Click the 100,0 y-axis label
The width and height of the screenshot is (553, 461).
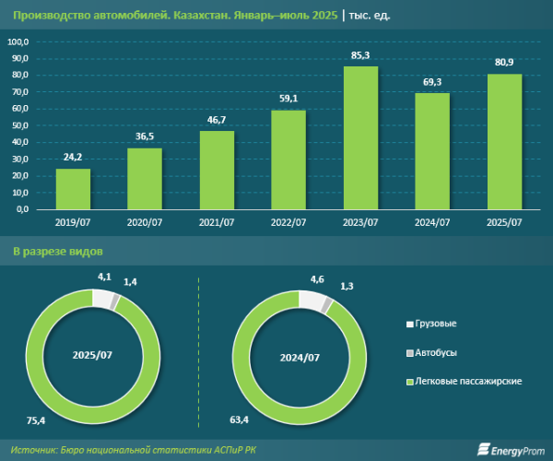19,42
